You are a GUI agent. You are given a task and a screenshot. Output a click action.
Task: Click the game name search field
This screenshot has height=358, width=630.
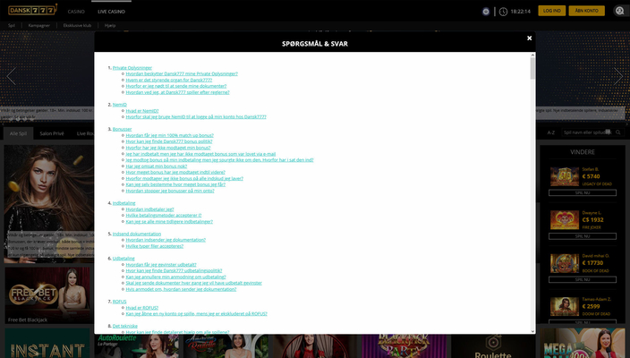pos(587,132)
